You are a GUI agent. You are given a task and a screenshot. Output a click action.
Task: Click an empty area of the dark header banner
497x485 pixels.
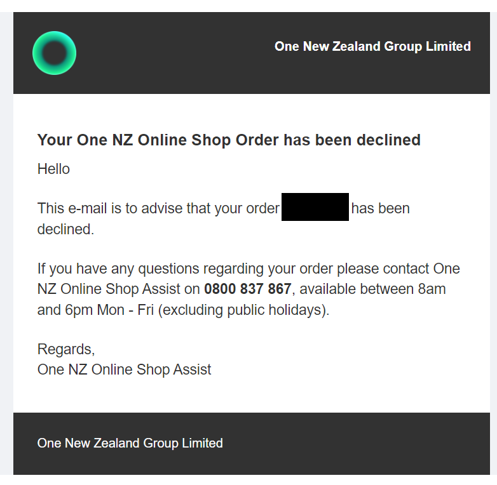[x=174, y=54]
